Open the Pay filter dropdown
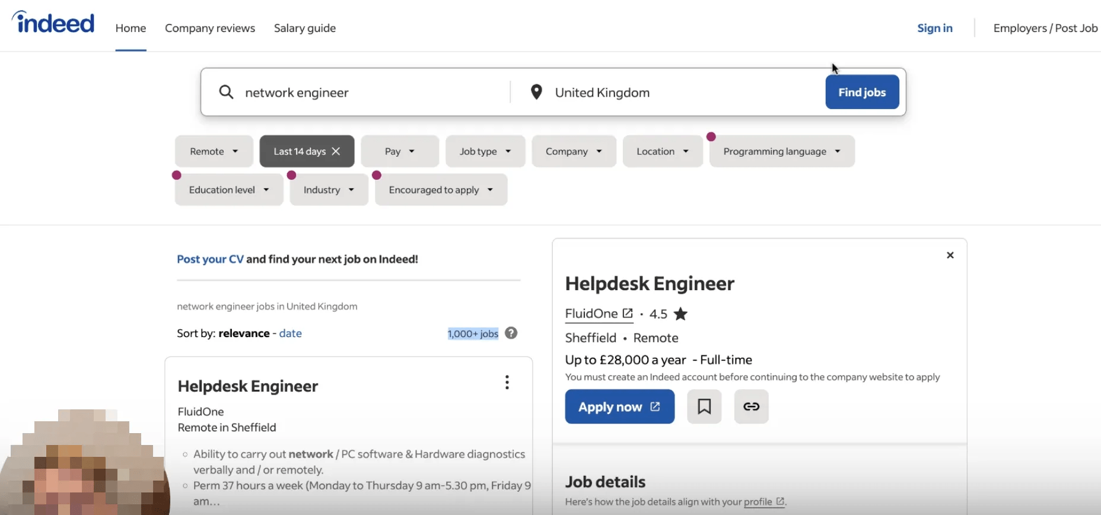1101x515 pixels. tap(399, 151)
